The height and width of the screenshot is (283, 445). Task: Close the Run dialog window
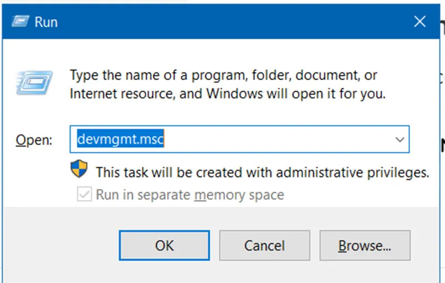click(419, 22)
